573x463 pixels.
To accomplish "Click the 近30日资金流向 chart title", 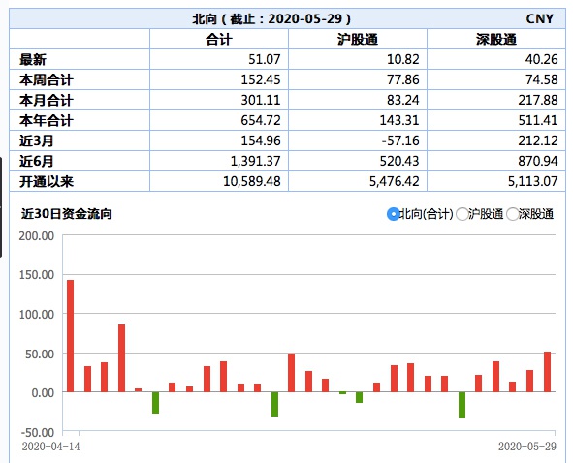I will coord(67,214).
